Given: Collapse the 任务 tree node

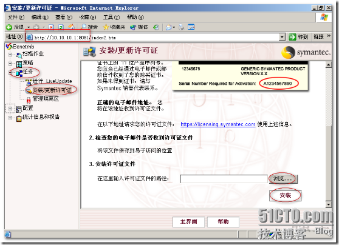Looking at the screenshot, I should tap(10, 73).
